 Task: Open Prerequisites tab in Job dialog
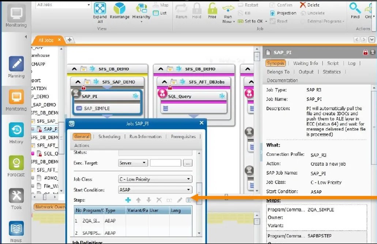(183, 137)
